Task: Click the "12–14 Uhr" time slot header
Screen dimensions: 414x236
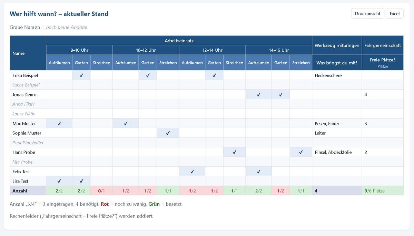Action: point(213,50)
